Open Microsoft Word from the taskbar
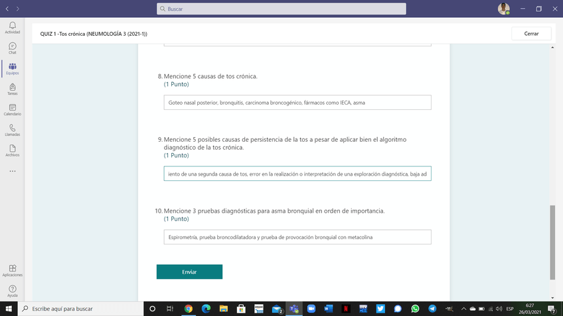 (x=329, y=309)
